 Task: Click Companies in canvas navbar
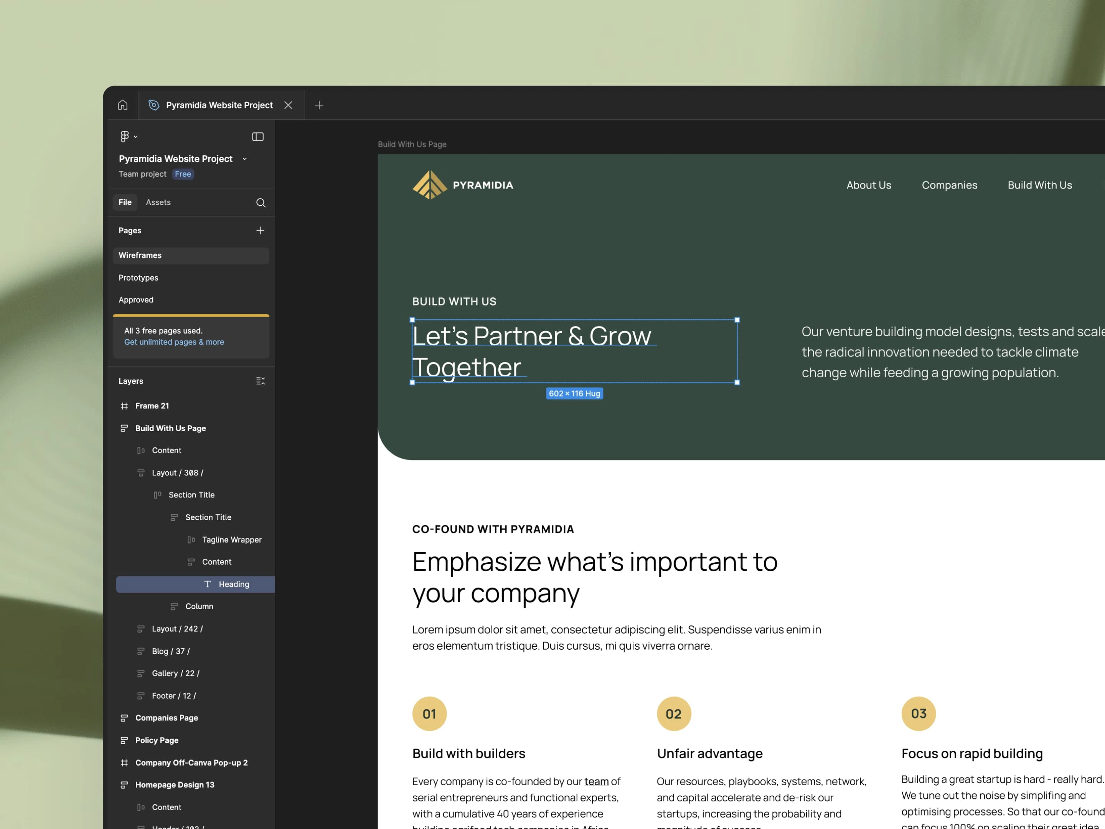pos(949,185)
